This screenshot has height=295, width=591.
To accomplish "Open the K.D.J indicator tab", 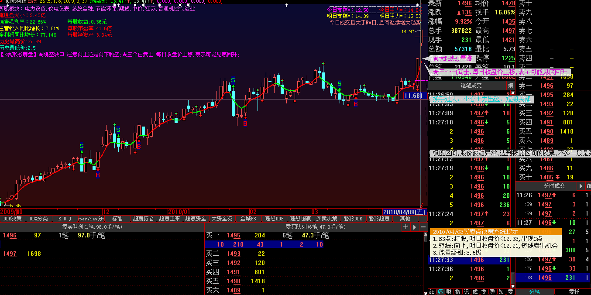I will click(65, 219).
